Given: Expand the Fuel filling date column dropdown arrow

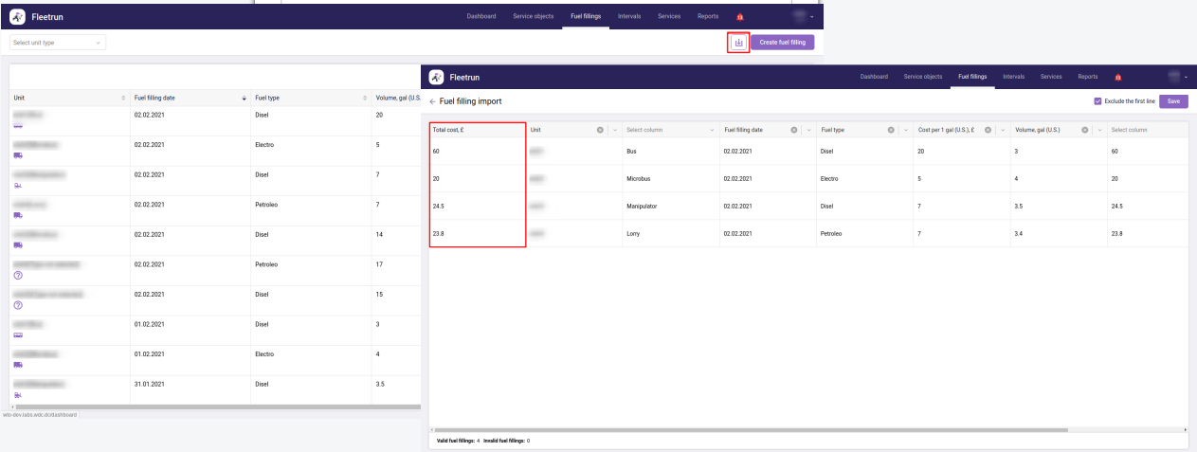Looking at the screenshot, I should [x=807, y=130].
